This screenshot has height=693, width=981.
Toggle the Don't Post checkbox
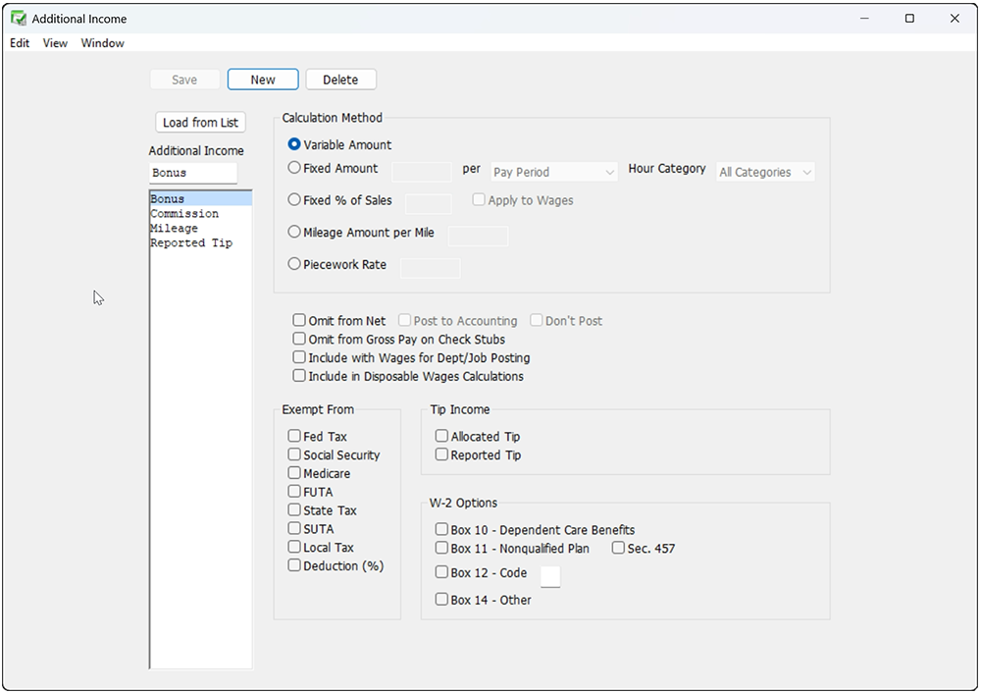click(x=537, y=320)
